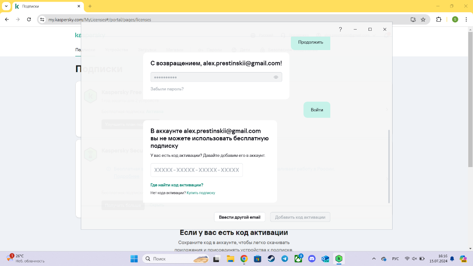Click the heading Если у вас есть код активации

tap(234, 233)
